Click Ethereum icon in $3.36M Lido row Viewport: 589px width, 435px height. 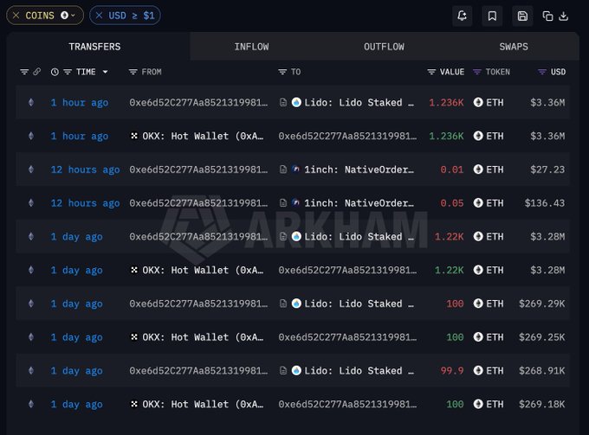(31, 102)
